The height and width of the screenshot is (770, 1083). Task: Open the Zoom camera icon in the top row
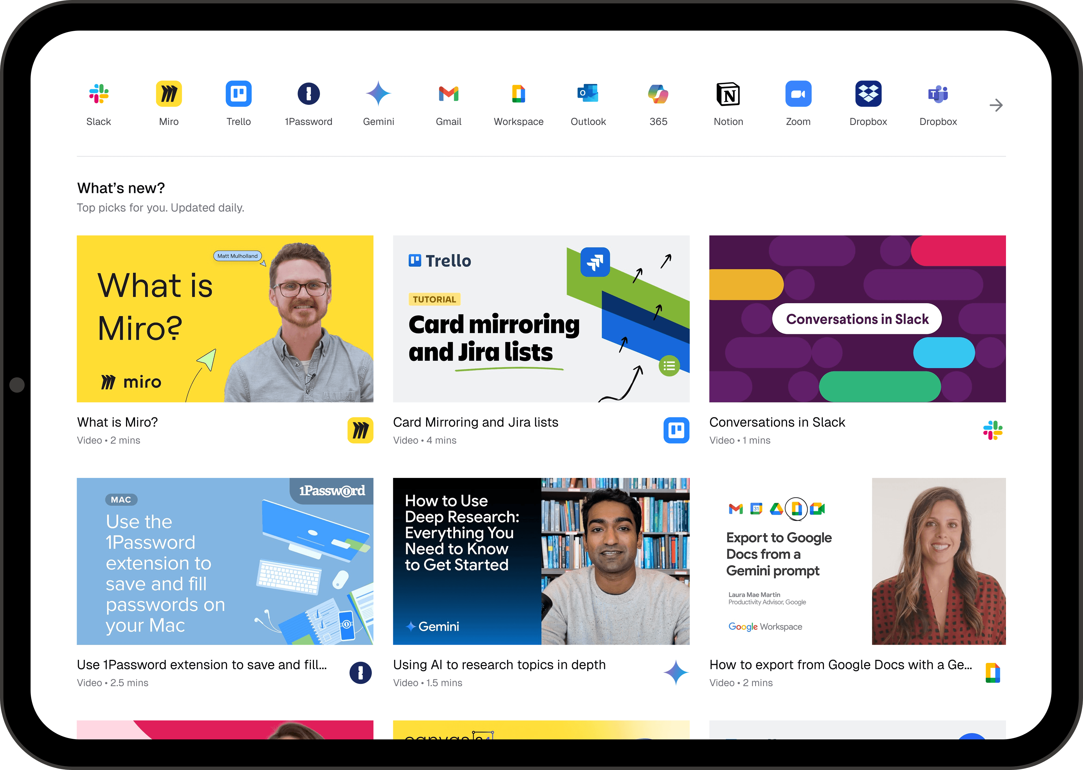pyautogui.click(x=798, y=93)
